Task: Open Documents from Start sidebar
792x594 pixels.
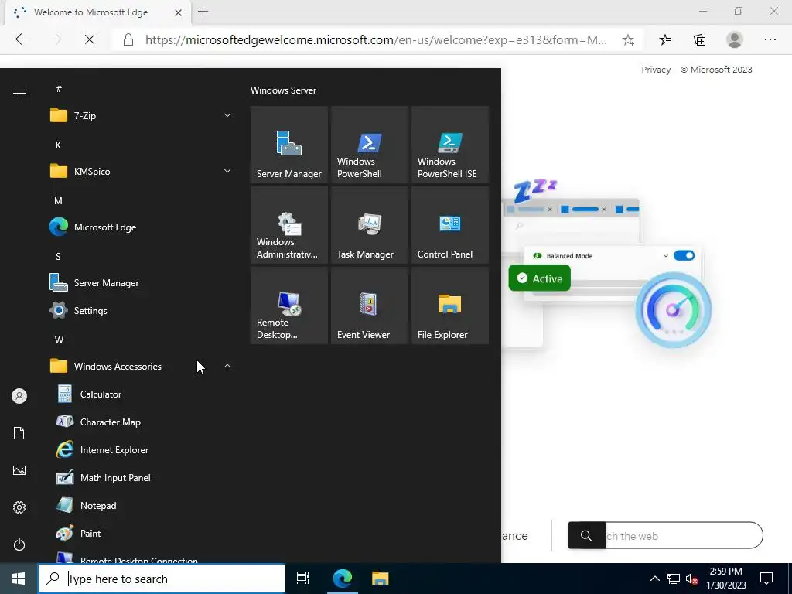Action: pyautogui.click(x=19, y=433)
